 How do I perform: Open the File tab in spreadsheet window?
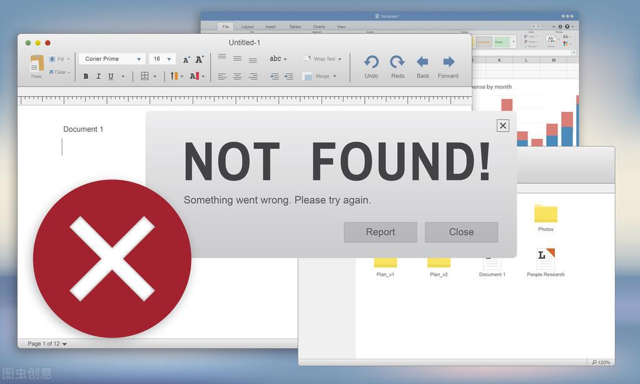tap(226, 26)
